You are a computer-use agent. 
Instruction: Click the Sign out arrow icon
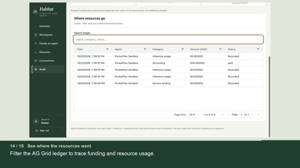37,131
